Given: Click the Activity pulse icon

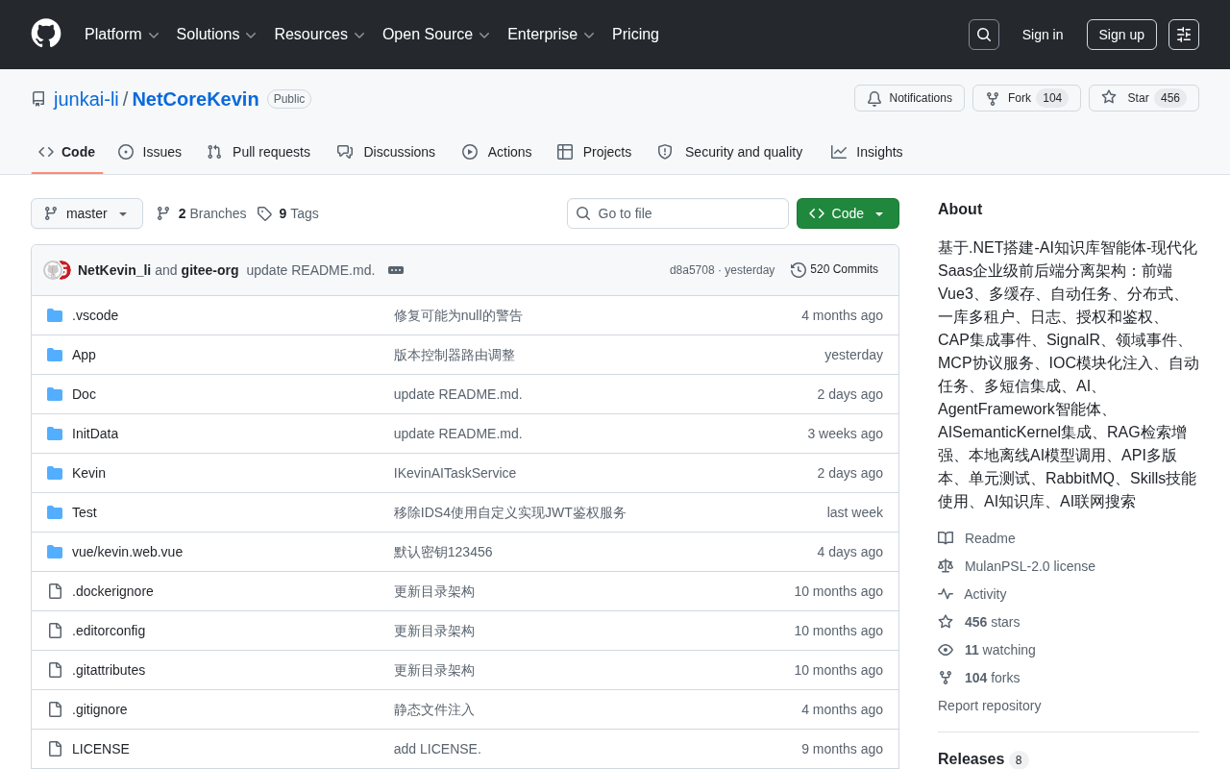Looking at the screenshot, I should click(x=946, y=594).
